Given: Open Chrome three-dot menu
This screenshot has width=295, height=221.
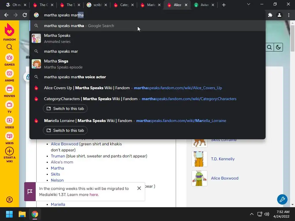Looking at the screenshot, I should (289, 15).
